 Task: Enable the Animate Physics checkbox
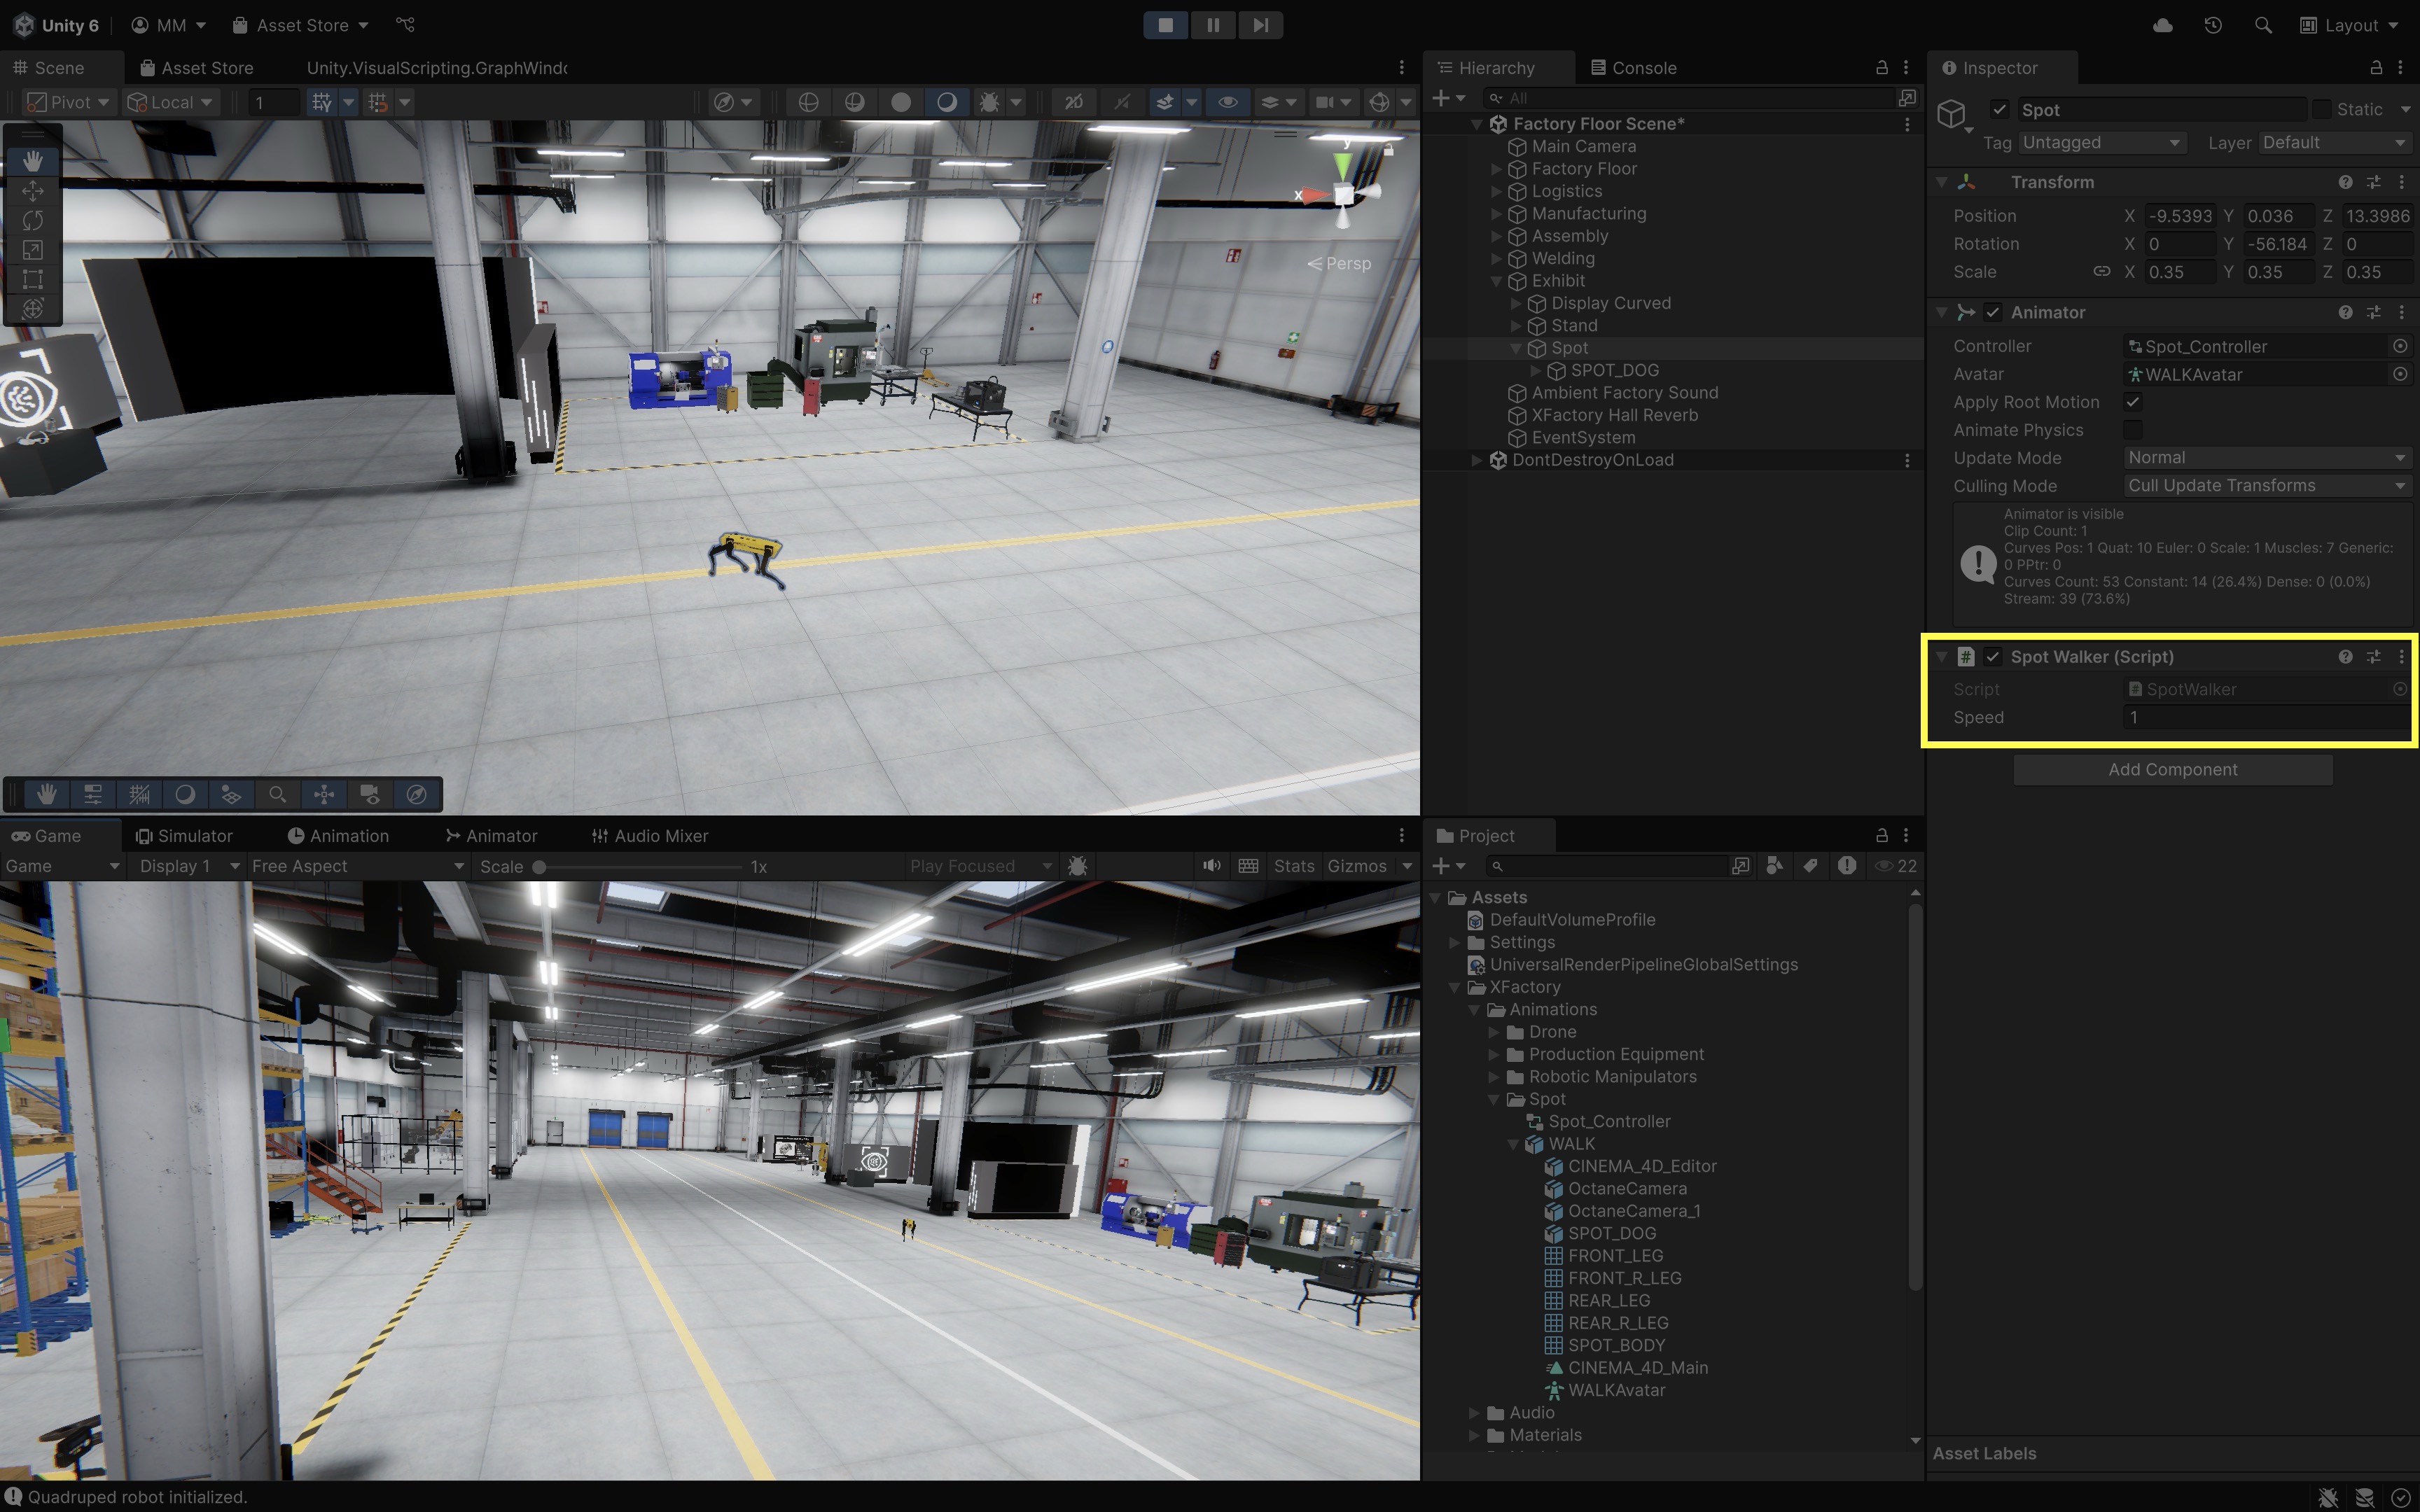pyautogui.click(x=2132, y=430)
